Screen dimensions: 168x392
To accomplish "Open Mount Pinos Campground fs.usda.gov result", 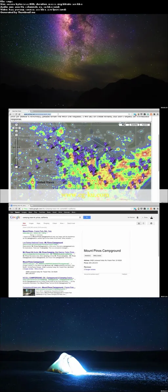I will tap(33, 262).
